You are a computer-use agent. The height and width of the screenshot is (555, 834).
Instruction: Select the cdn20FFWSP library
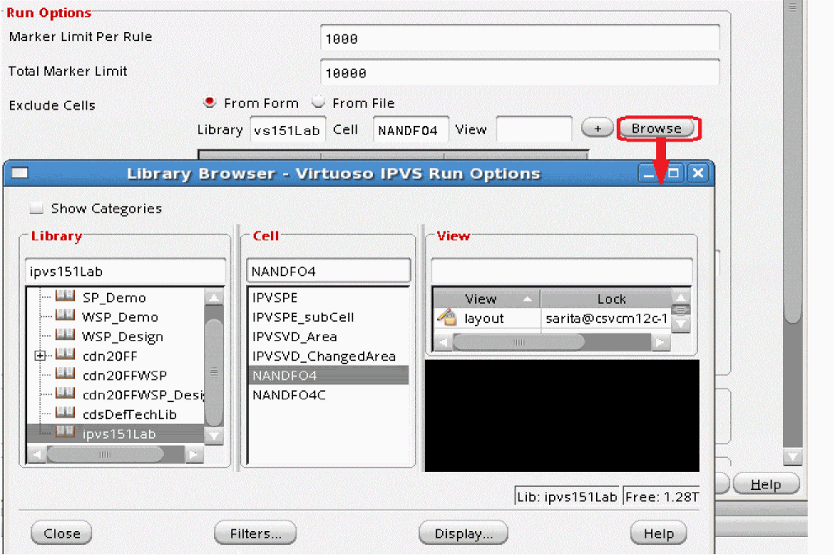(125, 375)
